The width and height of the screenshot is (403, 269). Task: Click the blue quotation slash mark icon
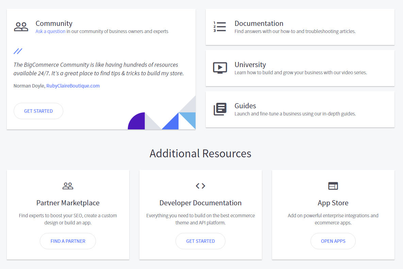coord(18,51)
